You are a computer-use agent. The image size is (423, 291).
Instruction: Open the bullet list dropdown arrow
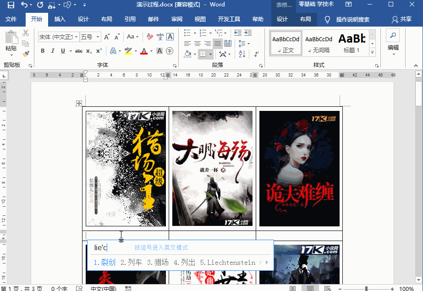coord(195,33)
